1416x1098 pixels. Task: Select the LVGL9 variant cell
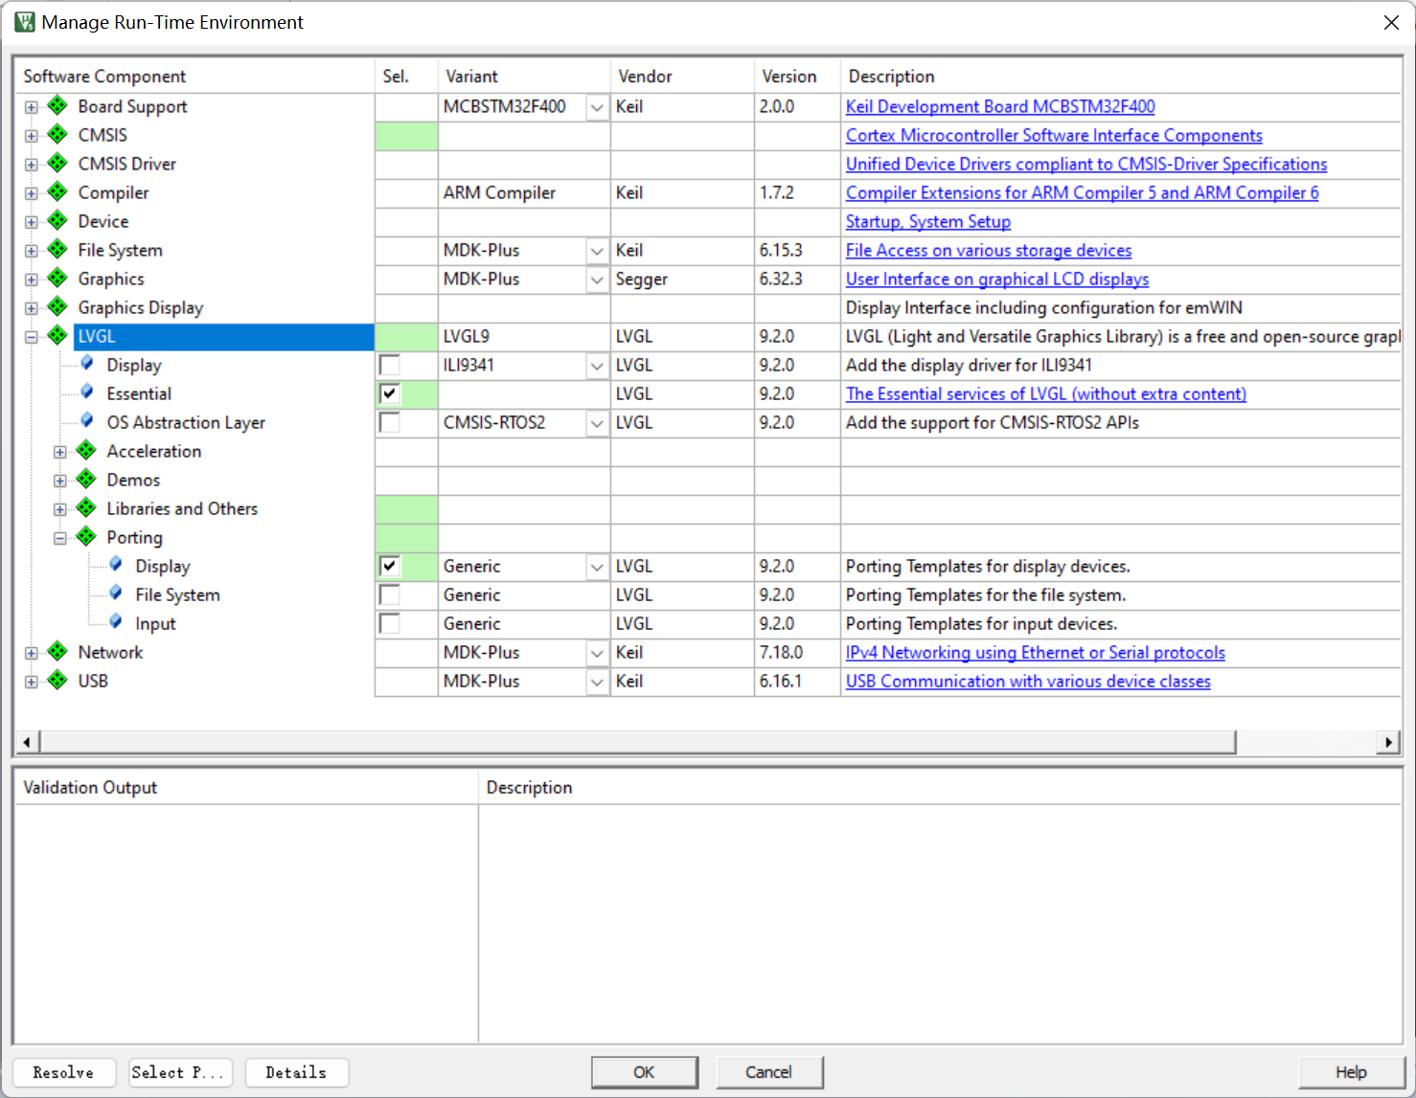(524, 336)
